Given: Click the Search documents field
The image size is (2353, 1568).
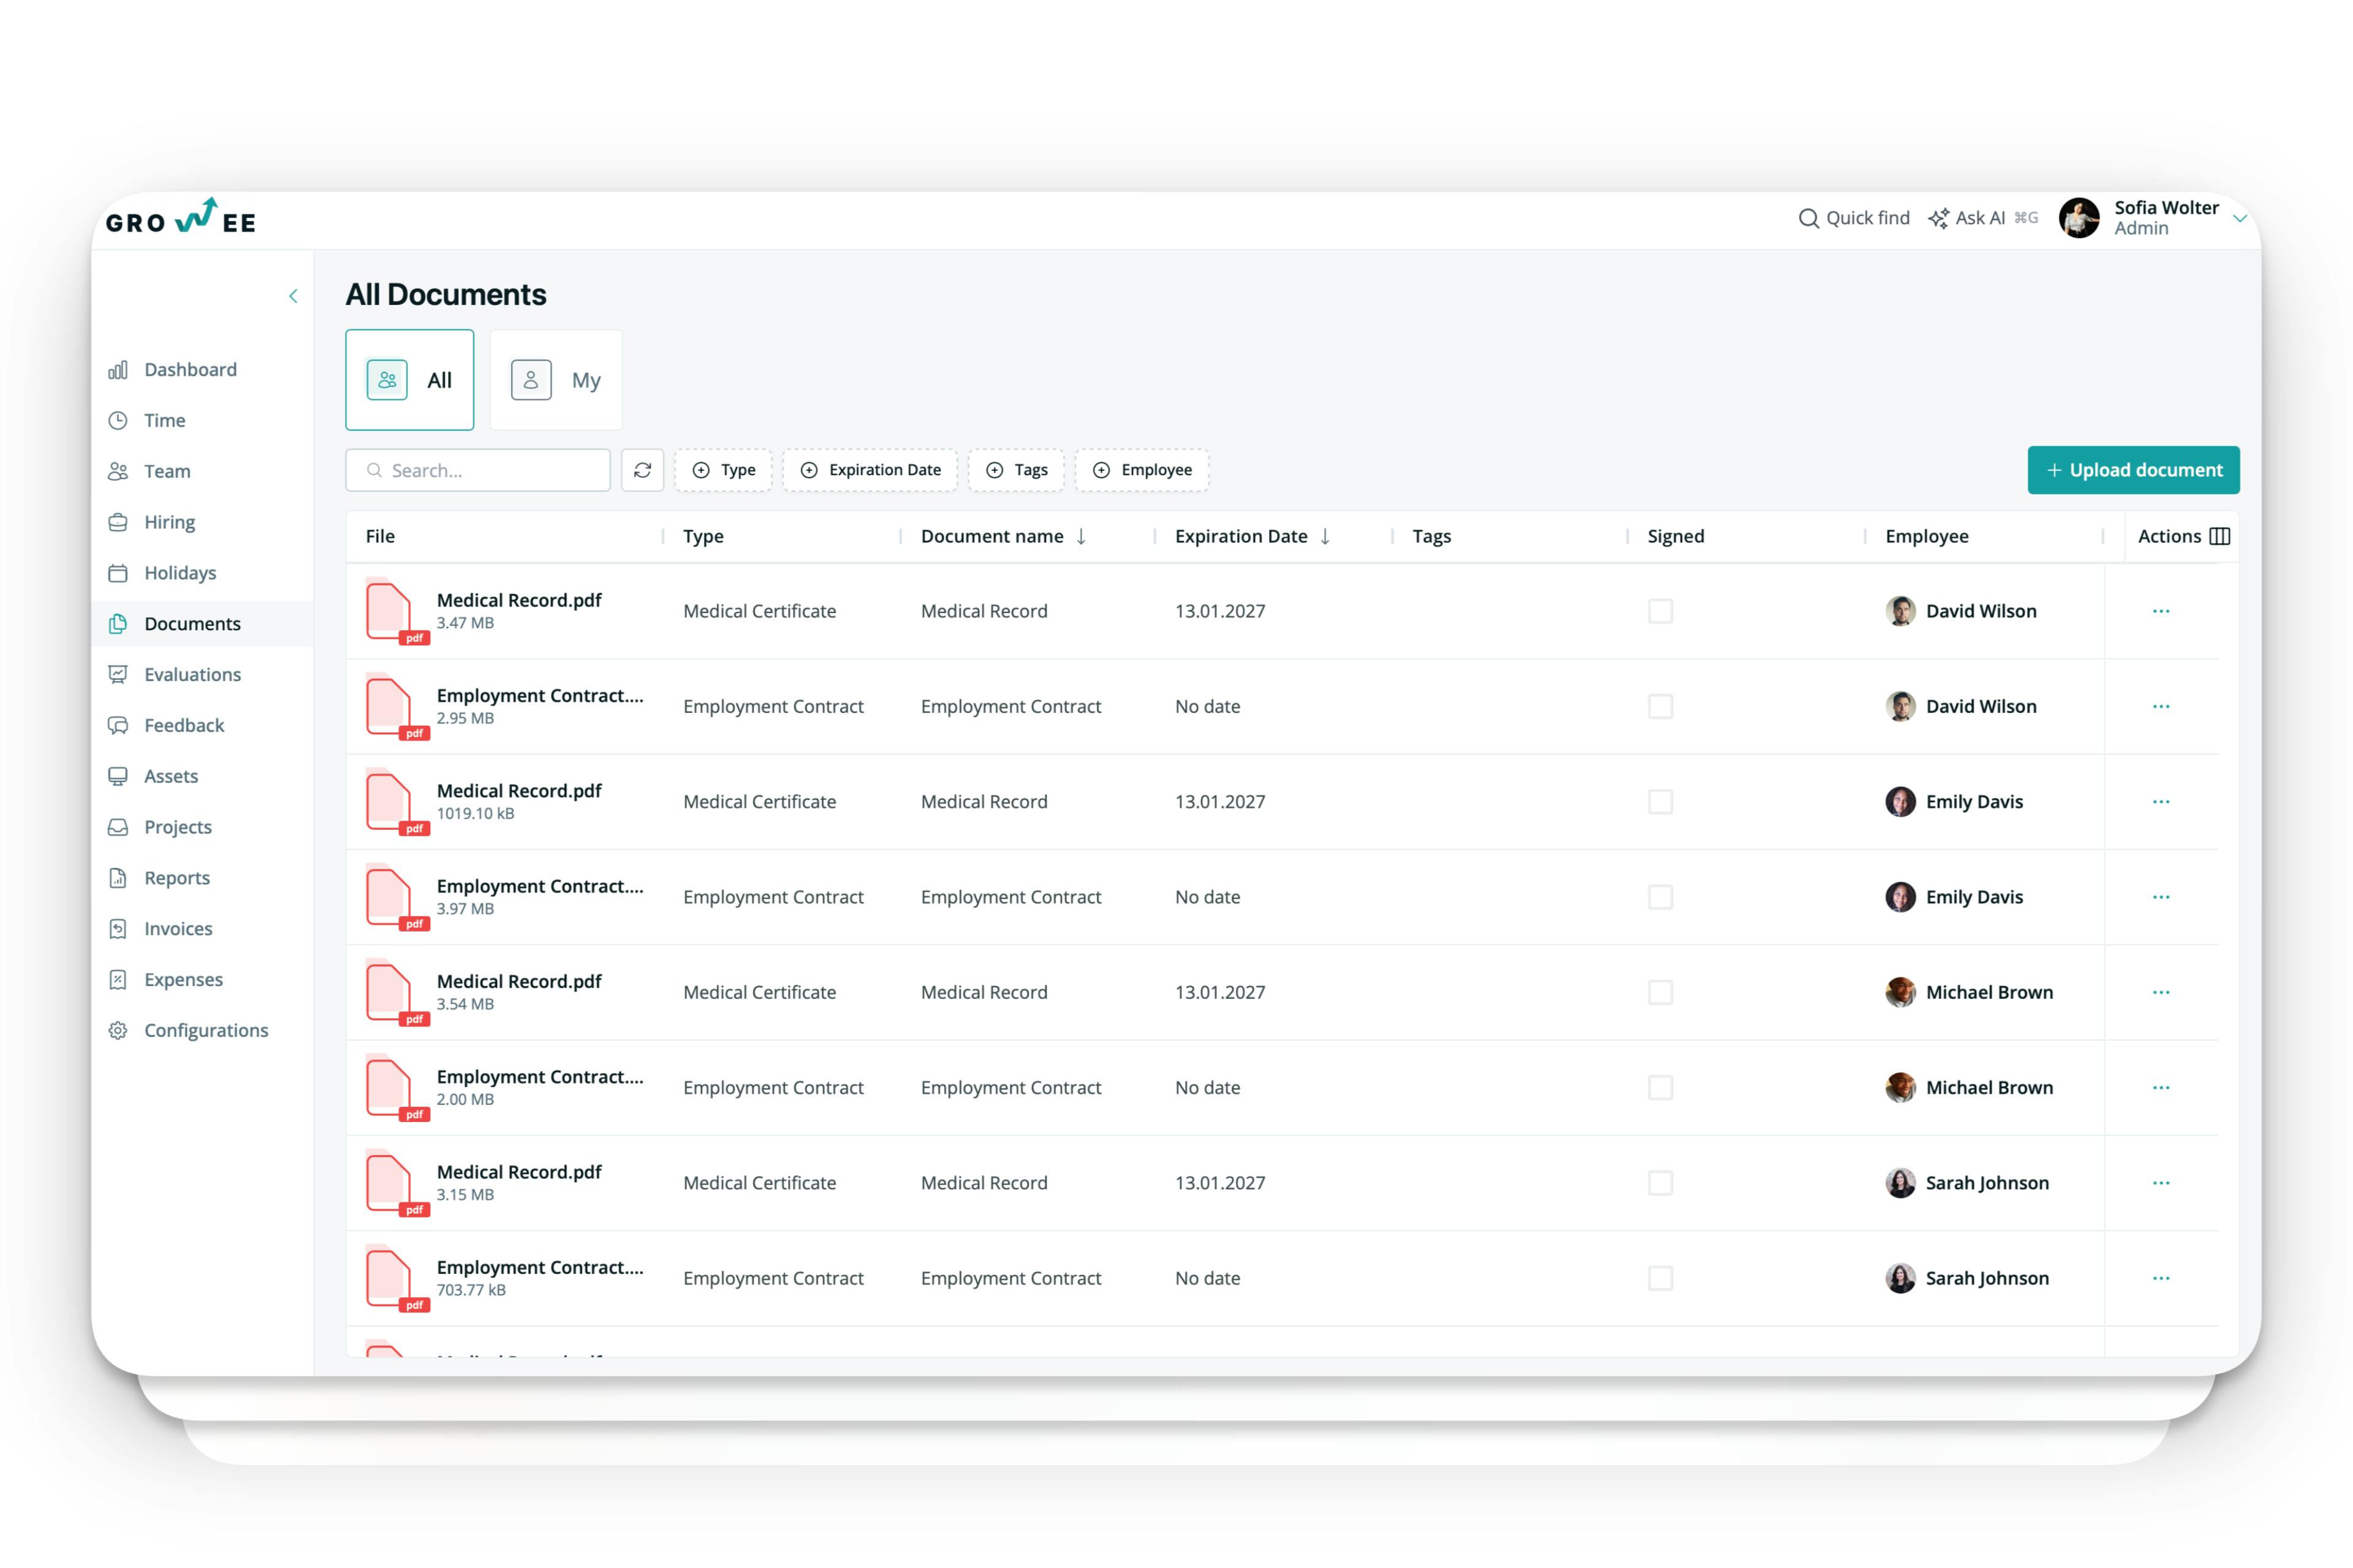Looking at the screenshot, I should [x=478, y=470].
